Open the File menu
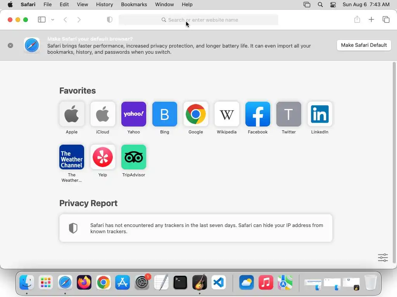The width and height of the screenshot is (397, 297). click(48, 5)
